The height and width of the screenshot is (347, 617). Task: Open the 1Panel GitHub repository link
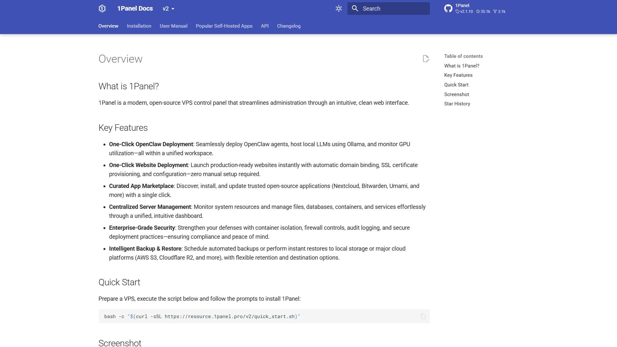pyautogui.click(x=475, y=9)
